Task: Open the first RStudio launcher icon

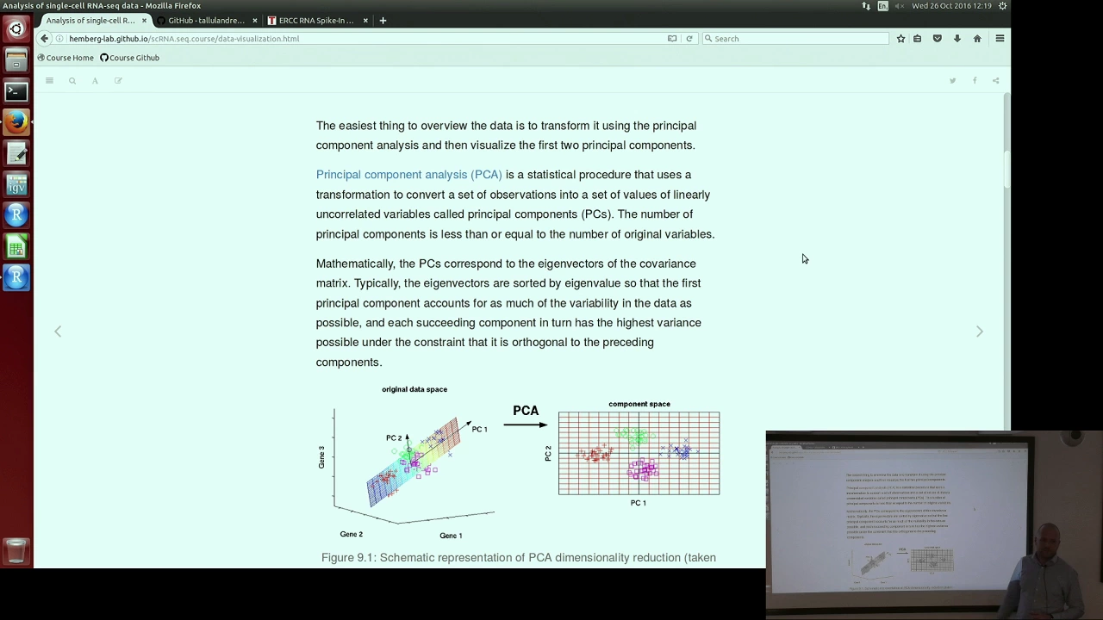Action: (16, 214)
